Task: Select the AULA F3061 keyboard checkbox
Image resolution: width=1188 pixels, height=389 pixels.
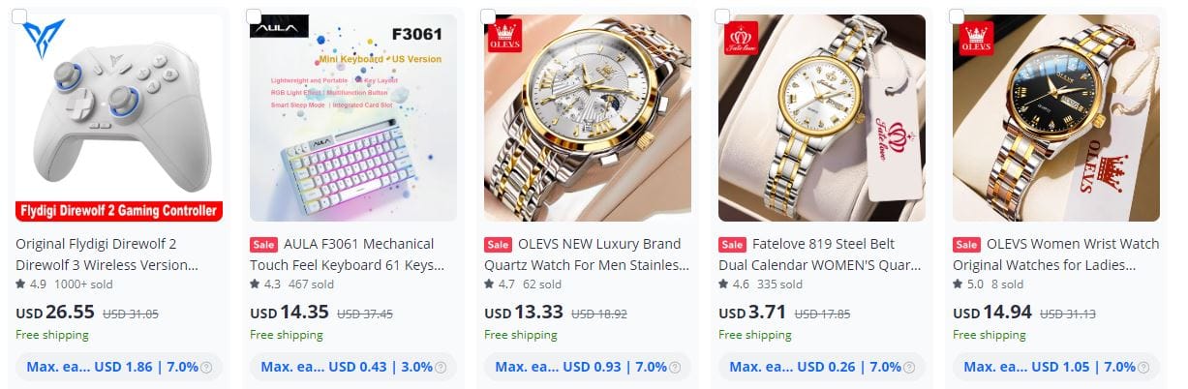Action: tap(254, 16)
